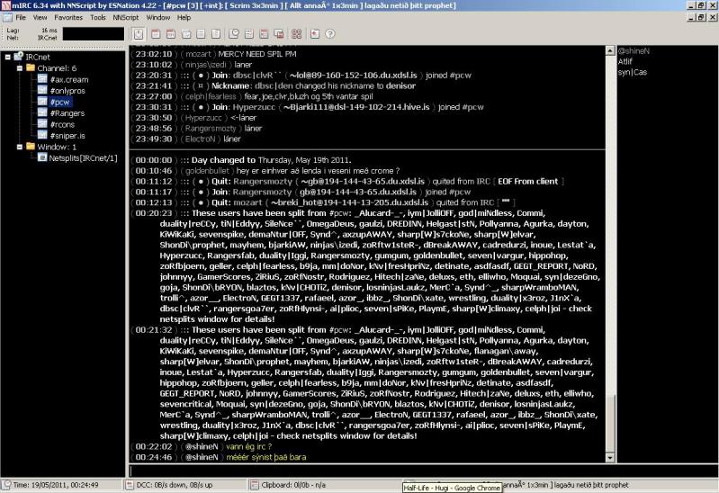Open help via the question mark toolbar icon
Image resolution: width=719 pixels, height=493 pixels.
[x=329, y=34]
